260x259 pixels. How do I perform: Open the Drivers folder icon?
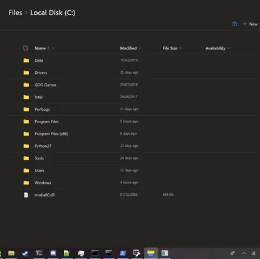tap(26, 73)
